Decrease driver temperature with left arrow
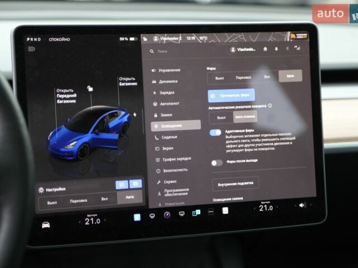The height and width of the screenshot is (268, 358). point(79,222)
